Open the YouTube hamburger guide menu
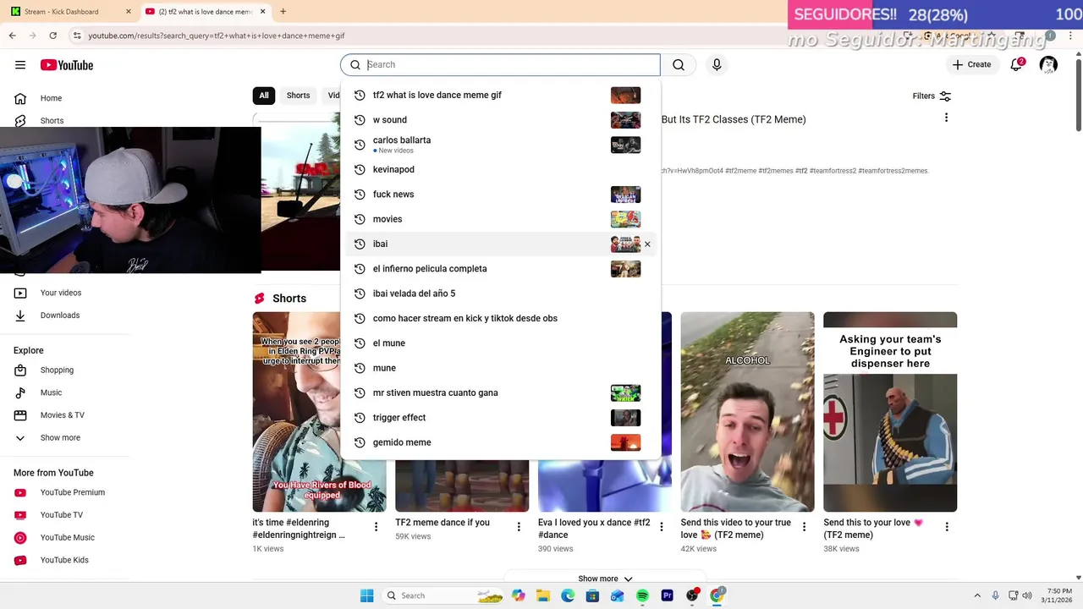The width and height of the screenshot is (1083, 609). pos(20,65)
